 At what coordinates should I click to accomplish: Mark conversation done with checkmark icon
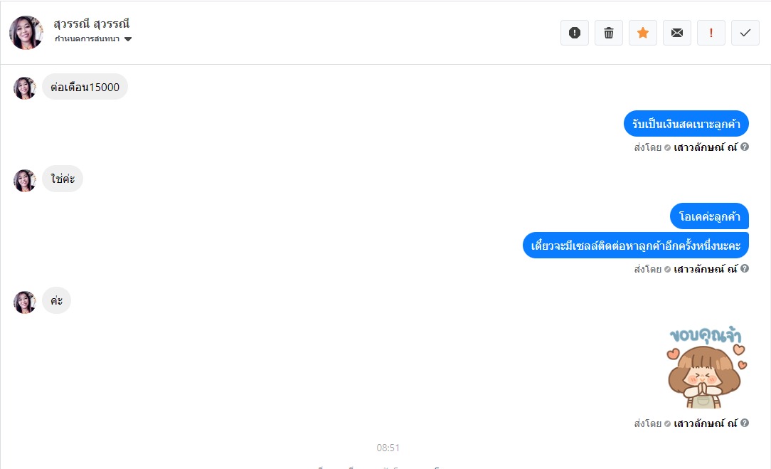[745, 33]
